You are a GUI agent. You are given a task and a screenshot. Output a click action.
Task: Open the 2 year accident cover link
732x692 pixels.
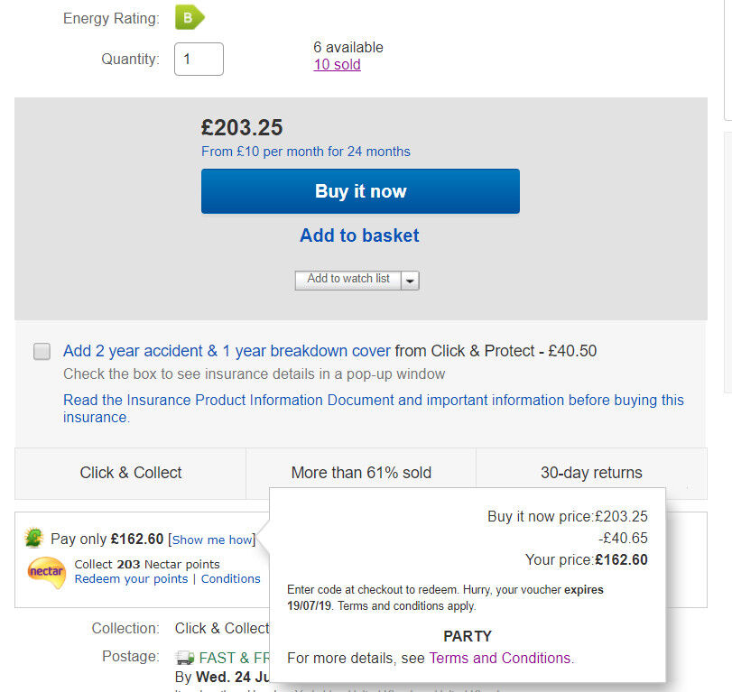(227, 351)
